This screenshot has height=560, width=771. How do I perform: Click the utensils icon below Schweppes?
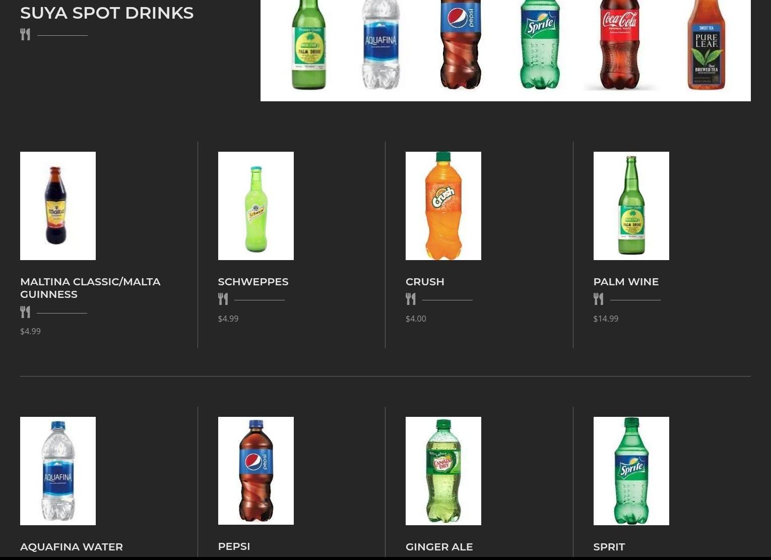click(x=223, y=299)
